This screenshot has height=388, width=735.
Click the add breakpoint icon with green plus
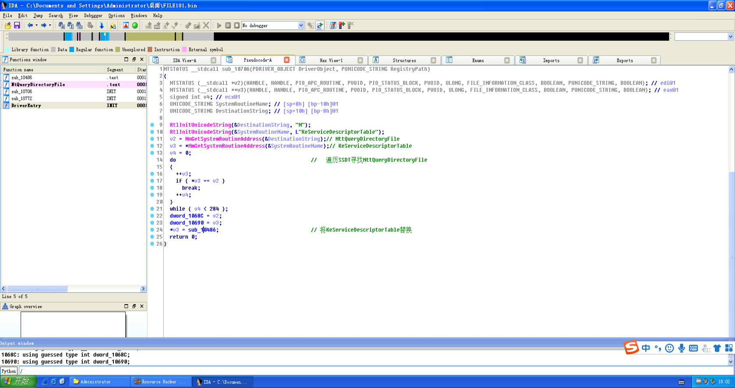pyautogui.click(x=342, y=25)
